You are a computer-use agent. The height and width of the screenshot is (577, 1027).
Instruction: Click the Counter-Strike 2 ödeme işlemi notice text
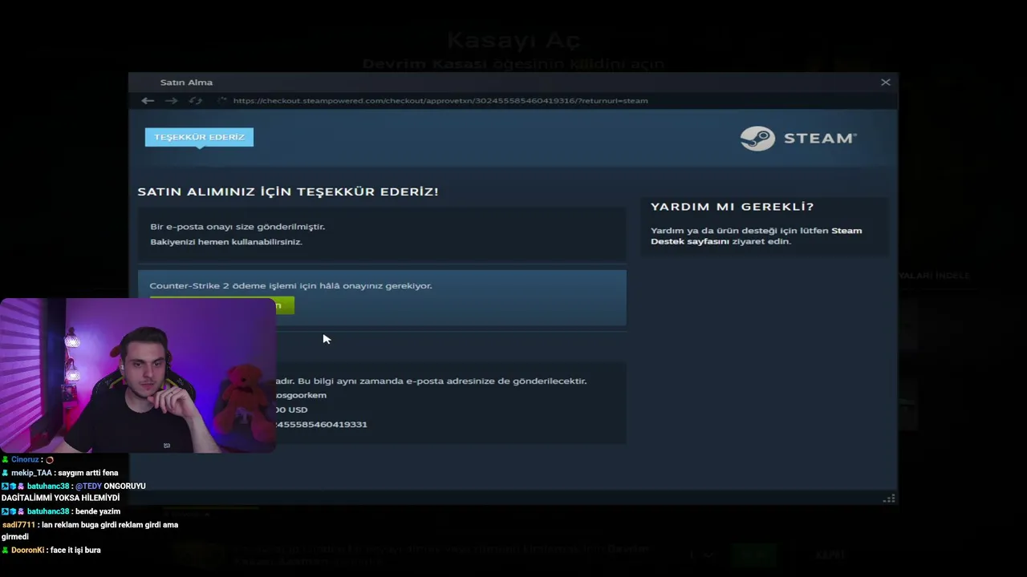(290, 285)
